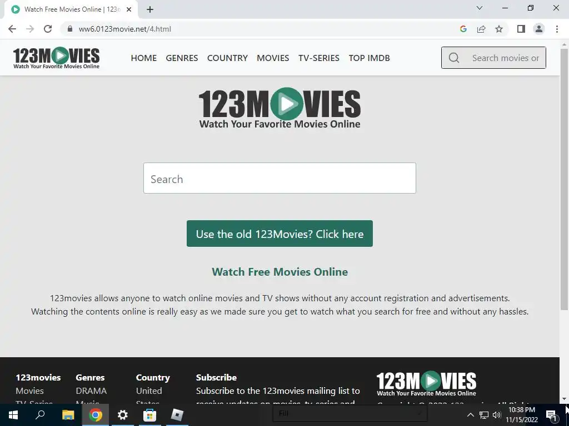Open a new tab with the plus button
569x426 pixels.
pyautogui.click(x=150, y=9)
